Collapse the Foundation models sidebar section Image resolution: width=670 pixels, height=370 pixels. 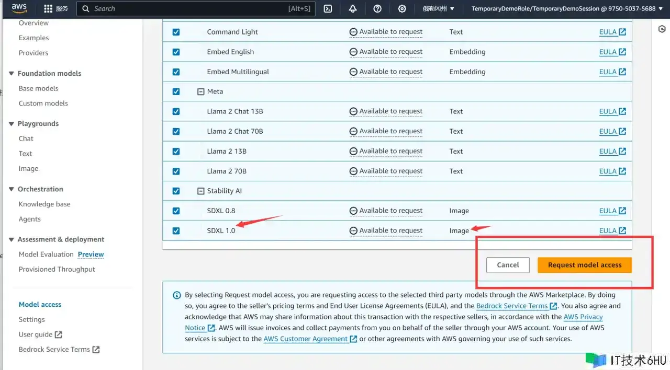point(12,74)
